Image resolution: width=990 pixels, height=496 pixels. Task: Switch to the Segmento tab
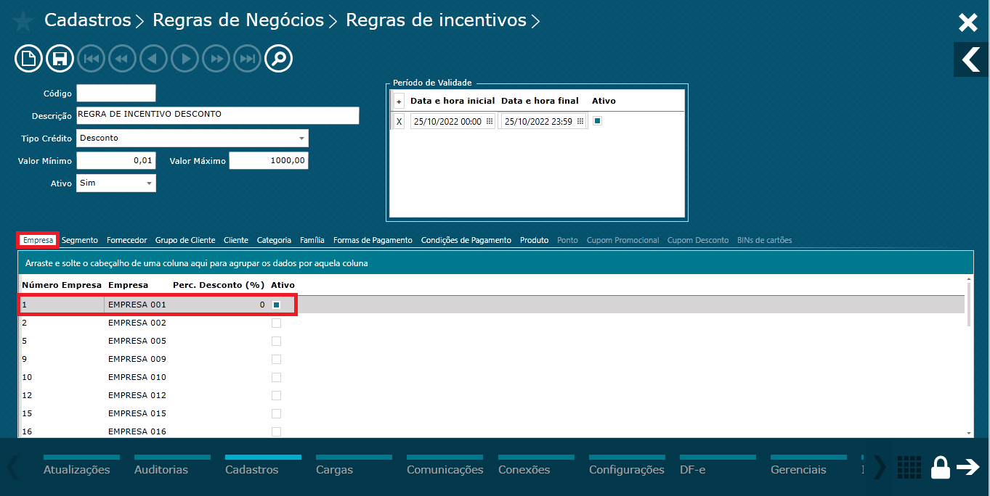(x=80, y=240)
